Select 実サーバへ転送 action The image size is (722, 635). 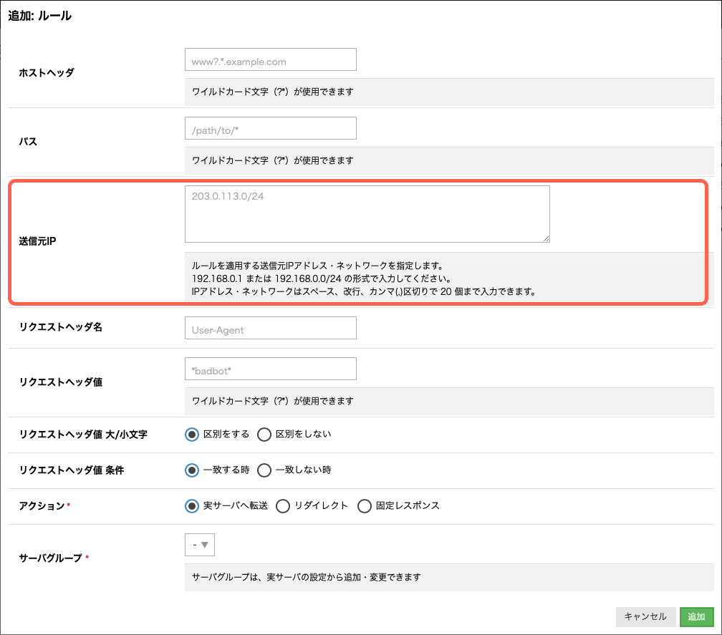point(192,506)
